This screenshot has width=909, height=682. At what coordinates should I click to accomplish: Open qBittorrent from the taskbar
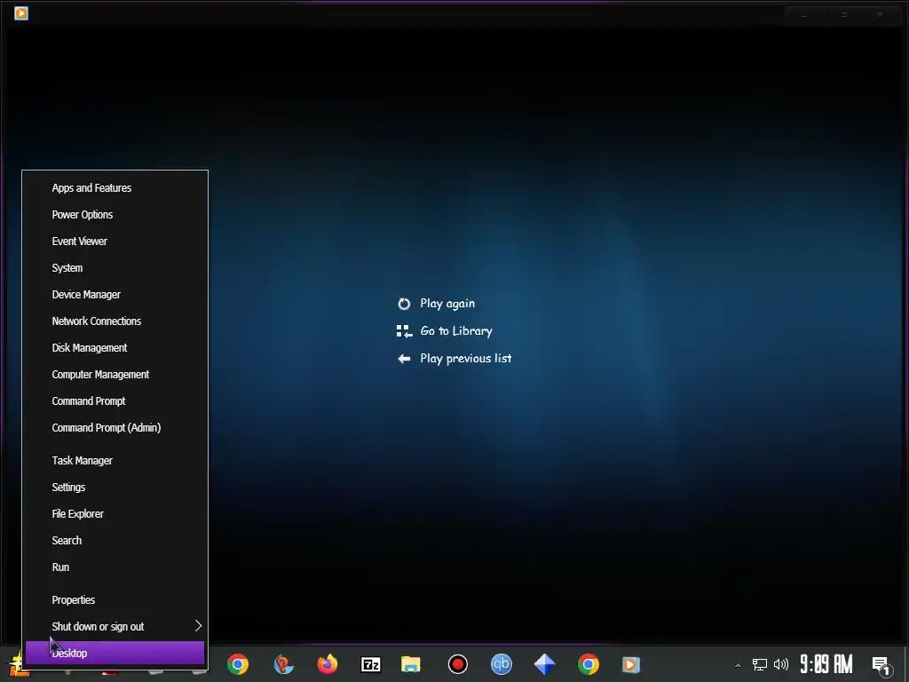coord(502,664)
